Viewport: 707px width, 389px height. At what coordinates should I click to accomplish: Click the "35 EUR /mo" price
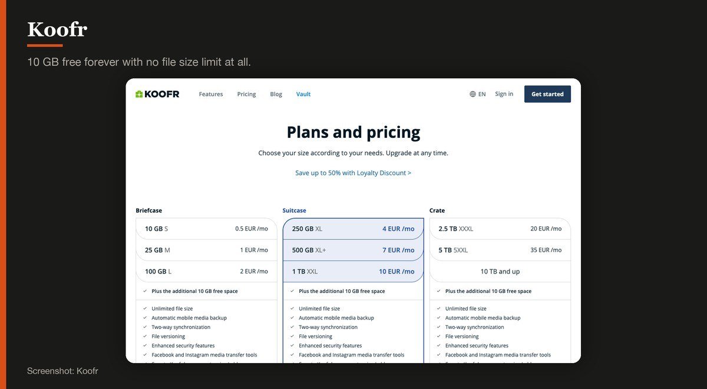pyautogui.click(x=546, y=250)
